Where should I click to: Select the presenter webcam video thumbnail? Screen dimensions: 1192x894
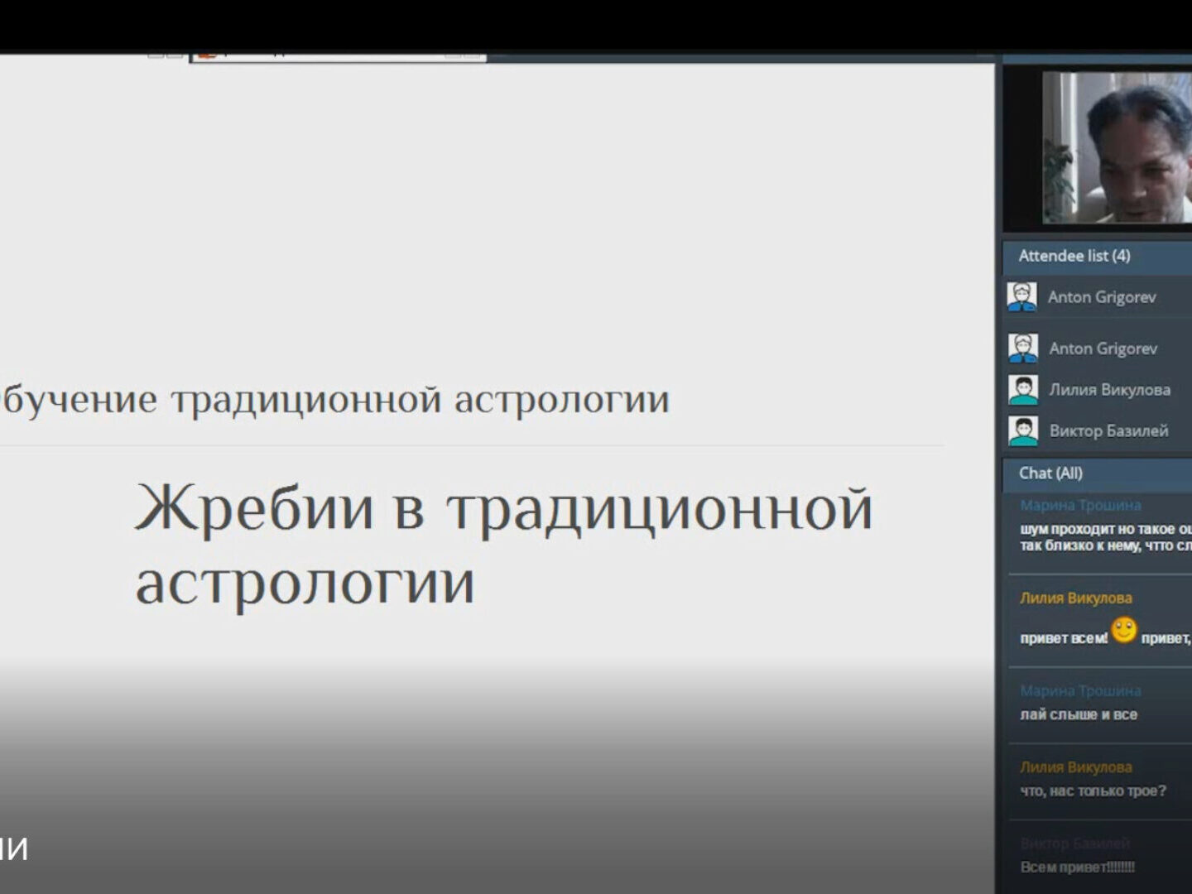point(1114,147)
